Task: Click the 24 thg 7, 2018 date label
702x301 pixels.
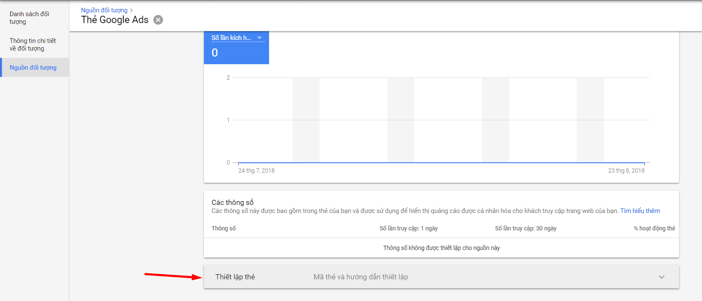Action: pos(256,170)
